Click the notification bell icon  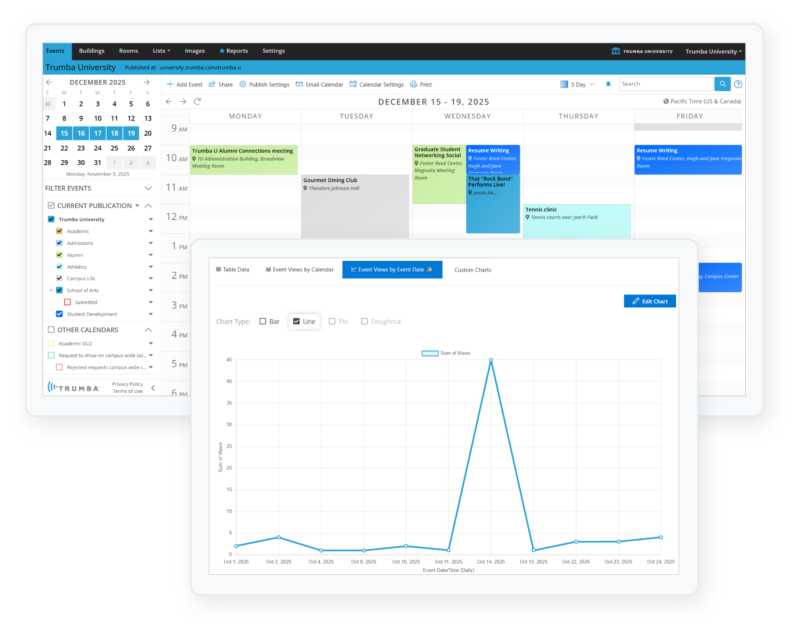tap(608, 84)
